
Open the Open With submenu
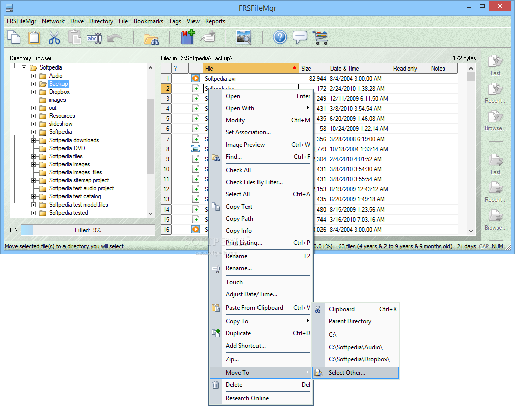tap(261, 108)
